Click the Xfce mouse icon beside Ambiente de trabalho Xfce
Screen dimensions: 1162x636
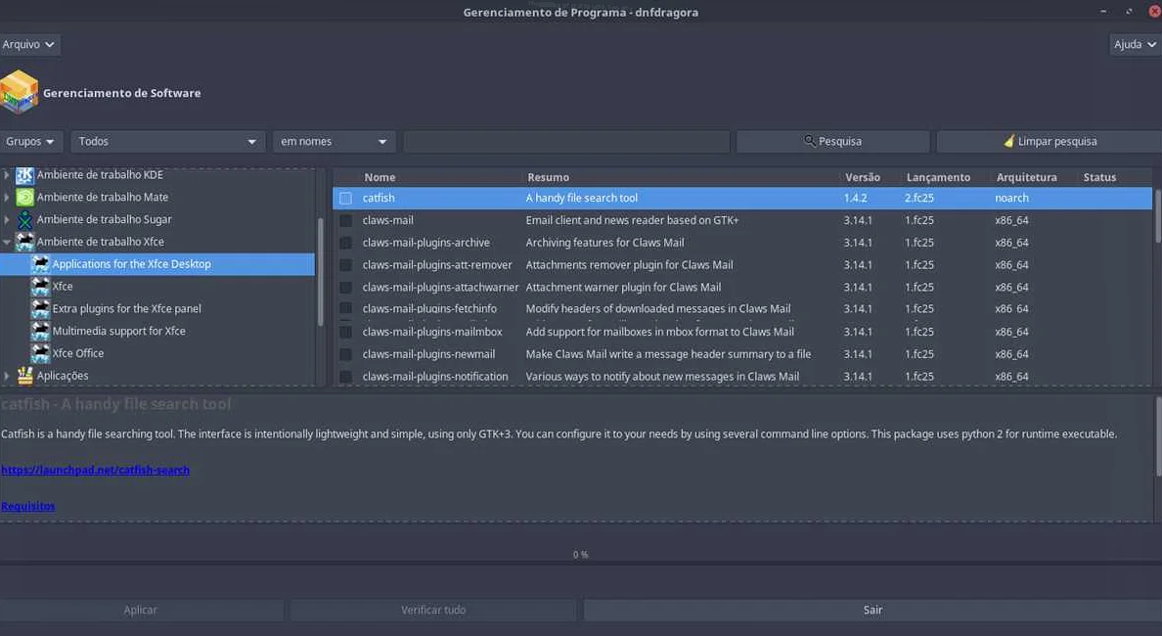[x=24, y=242]
